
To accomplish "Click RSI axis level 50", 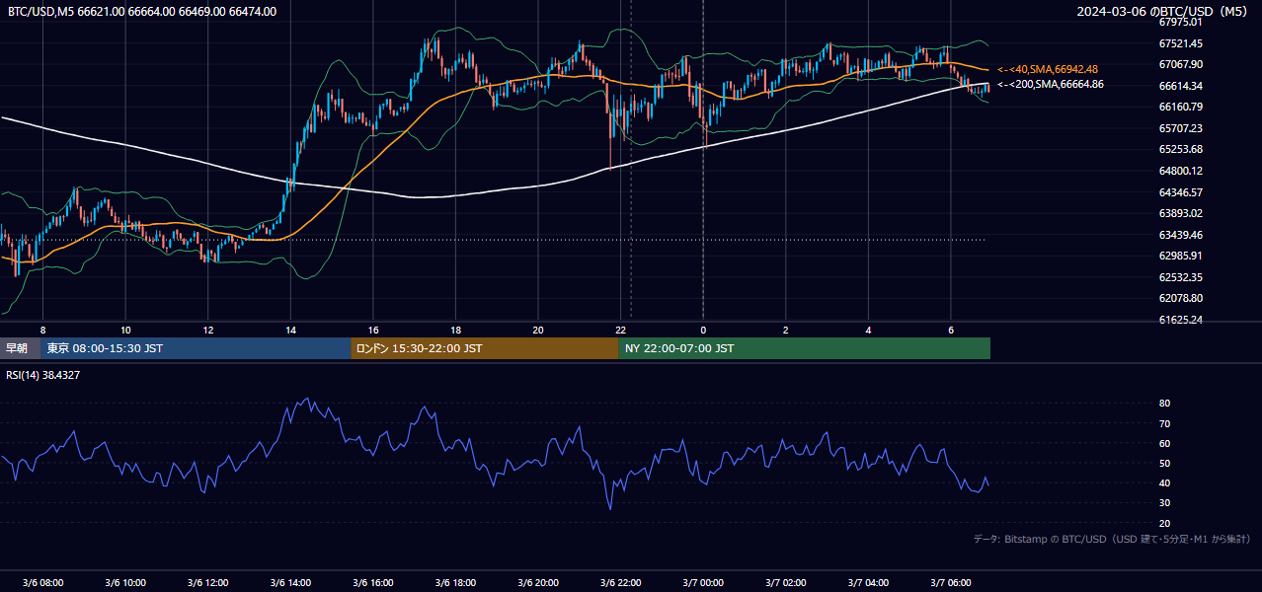I will [x=1164, y=463].
